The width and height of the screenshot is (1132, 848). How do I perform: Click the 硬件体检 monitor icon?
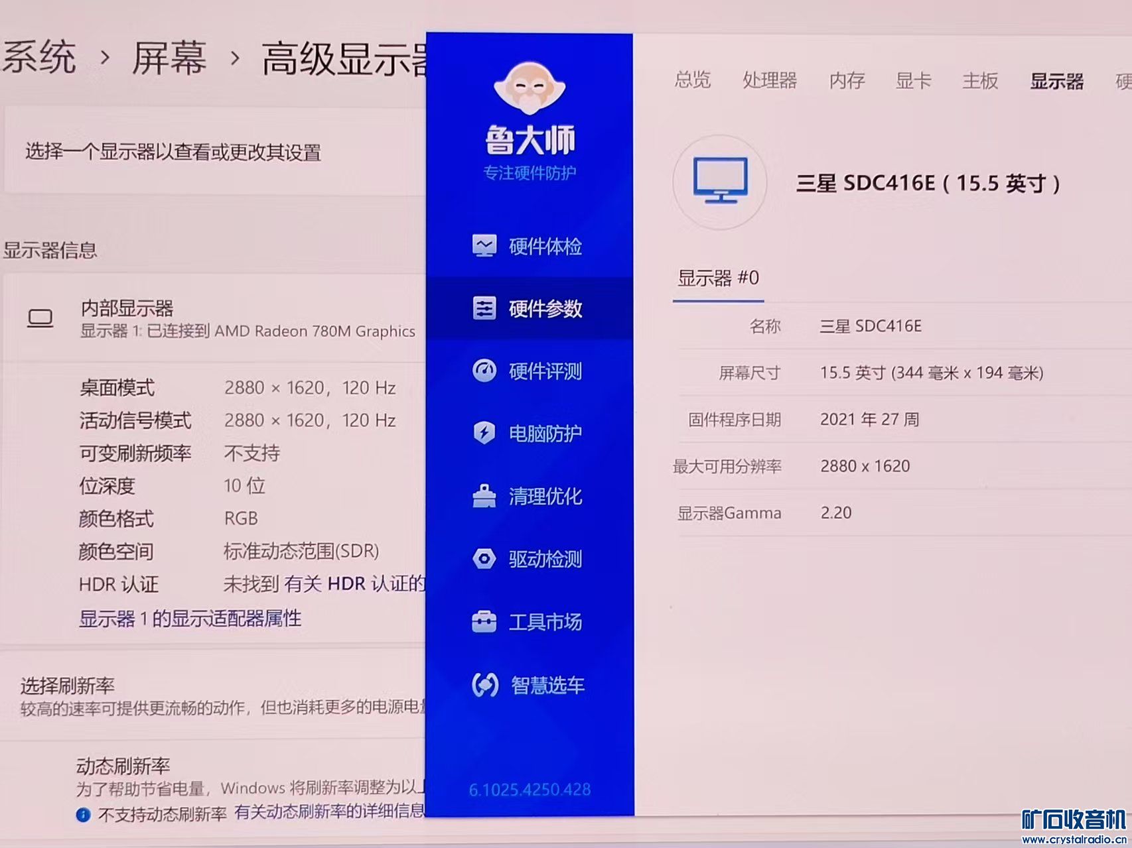tap(484, 246)
